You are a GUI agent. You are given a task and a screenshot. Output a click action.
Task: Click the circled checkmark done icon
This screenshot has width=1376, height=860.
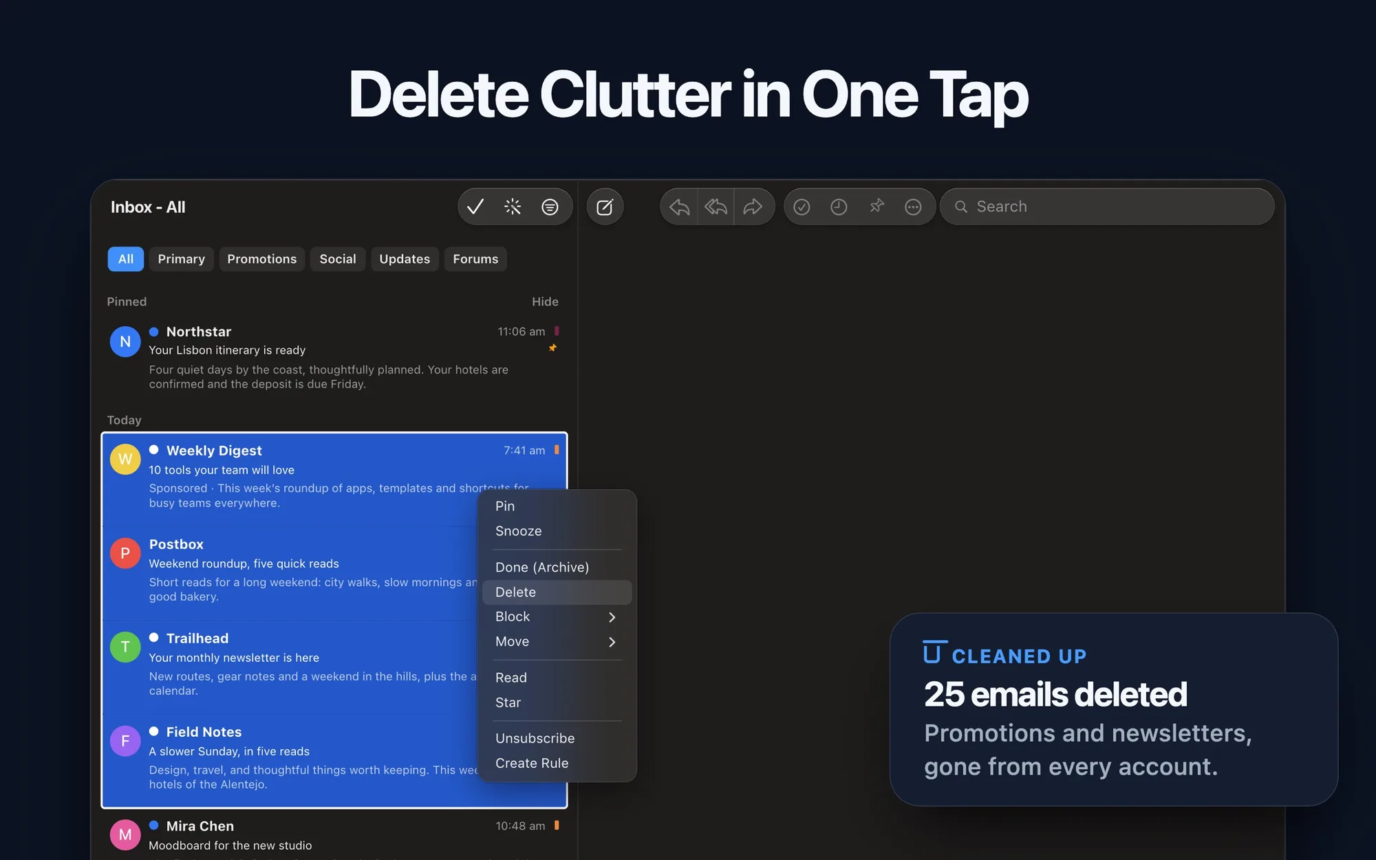pos(802,207)
